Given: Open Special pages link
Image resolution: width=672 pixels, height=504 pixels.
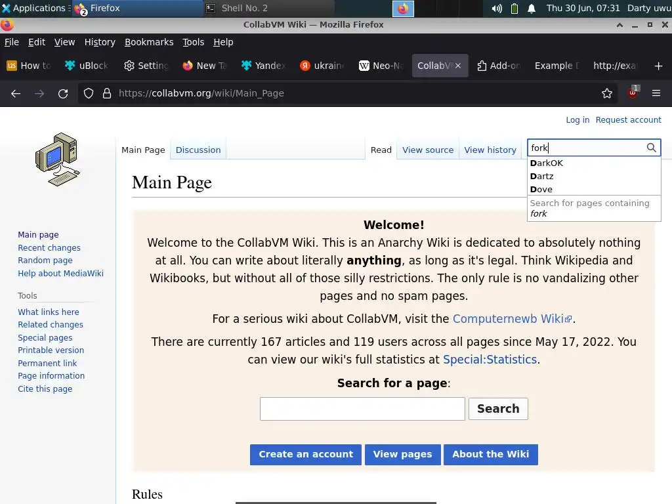Looking at the screenshot, I should (45, 338).
